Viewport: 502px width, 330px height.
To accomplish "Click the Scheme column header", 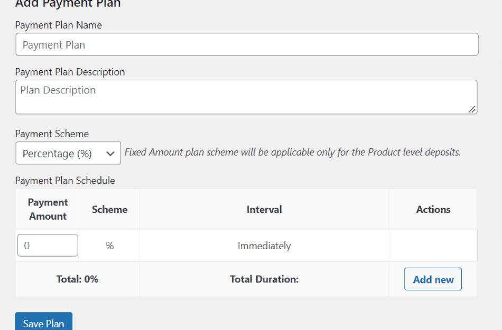I will point(109,209).
